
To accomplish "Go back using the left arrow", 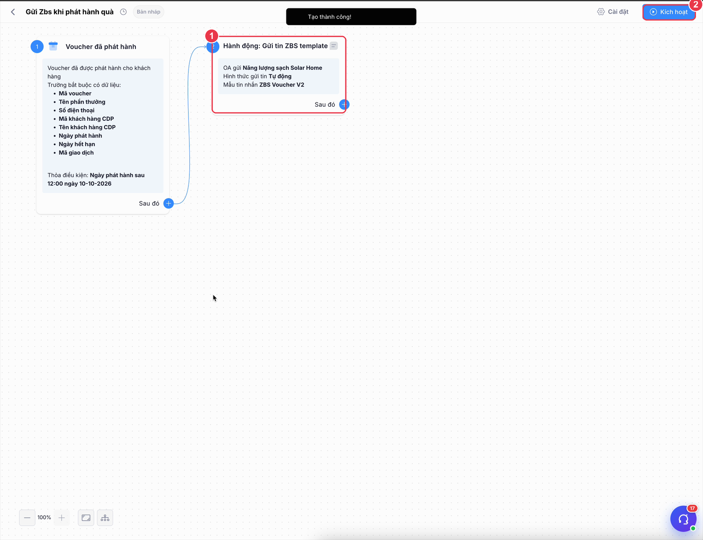I will 13,12.
